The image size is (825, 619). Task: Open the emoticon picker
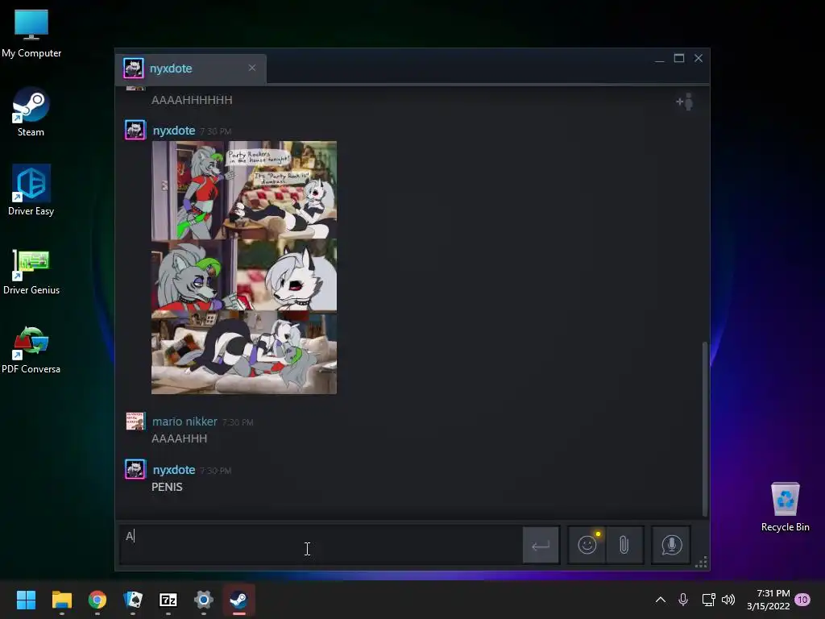[587, 545]
